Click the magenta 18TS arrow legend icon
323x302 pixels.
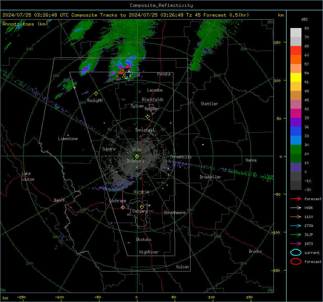pos(296,244)
